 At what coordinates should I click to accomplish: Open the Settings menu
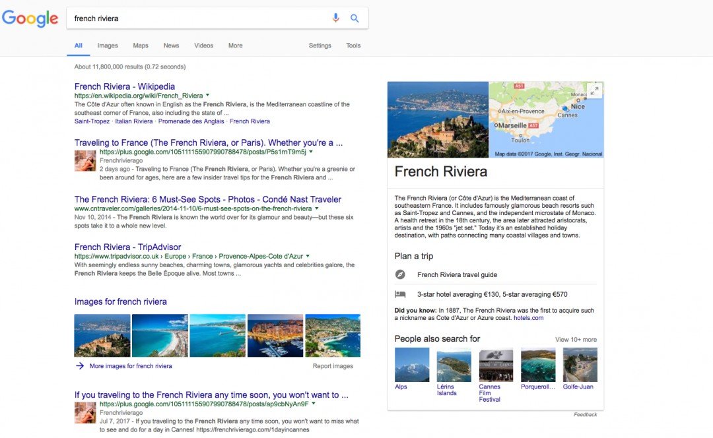tap(320, 46)
